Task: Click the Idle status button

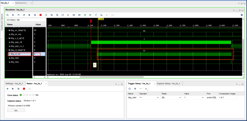Action: (x=16, y=110)
